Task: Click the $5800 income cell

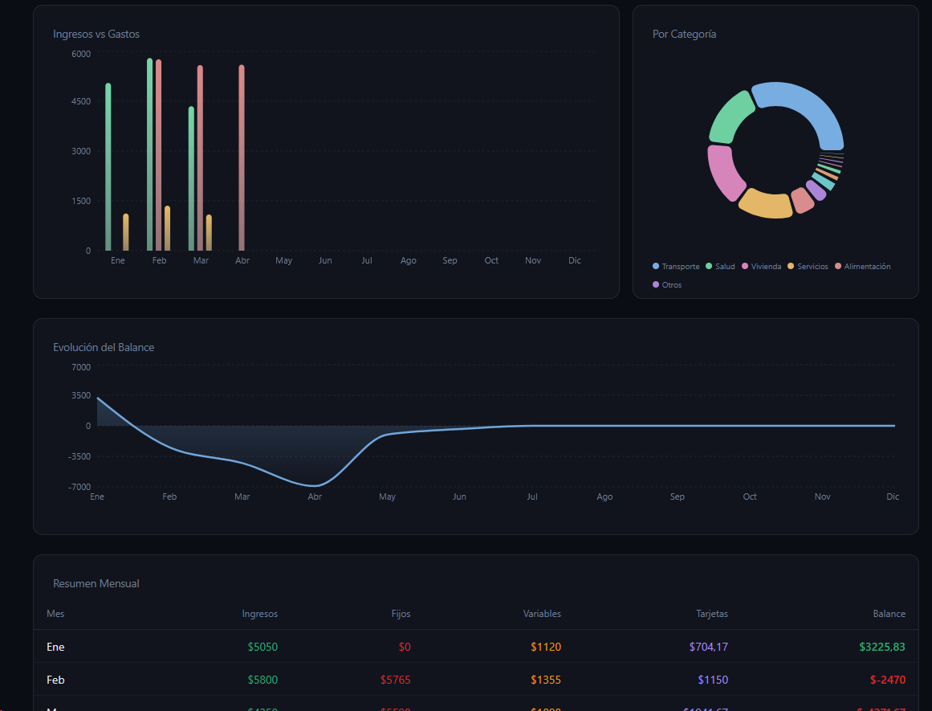Action: (263, 680)
